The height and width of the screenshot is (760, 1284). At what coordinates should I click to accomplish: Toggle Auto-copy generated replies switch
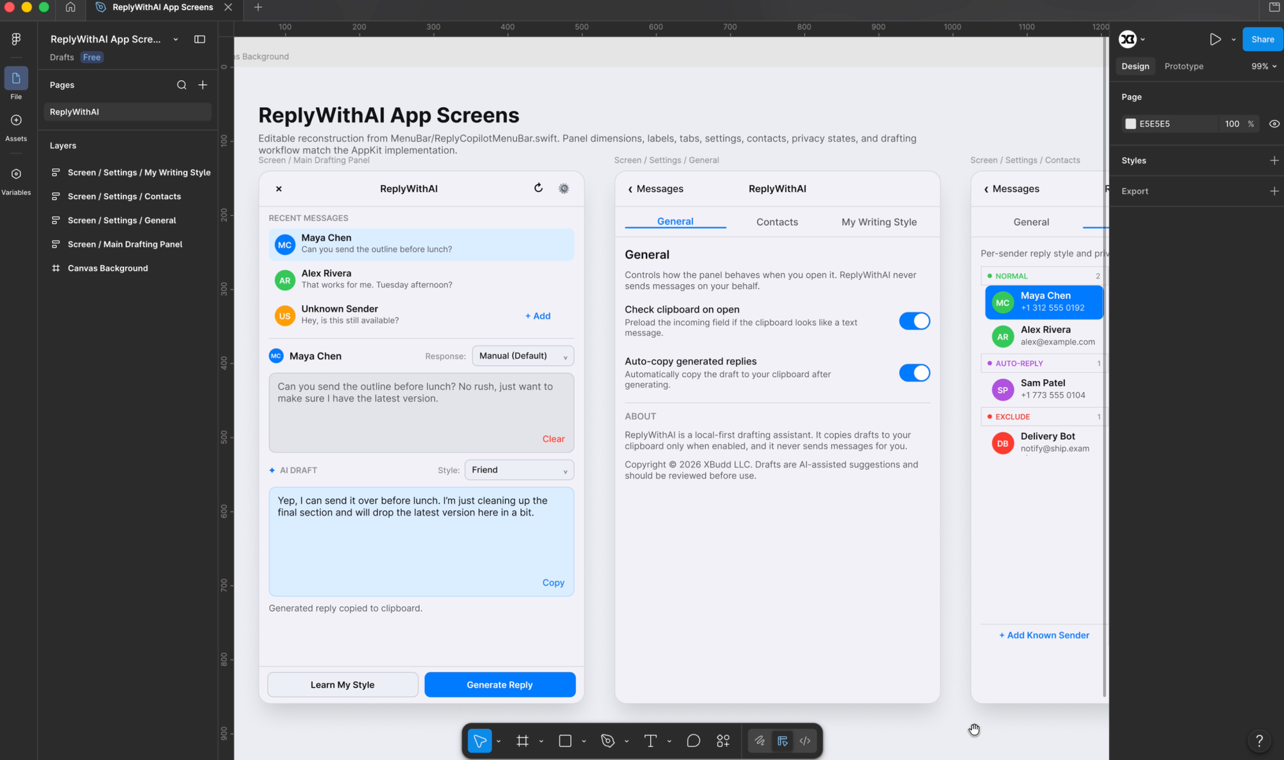click(914, 373)
